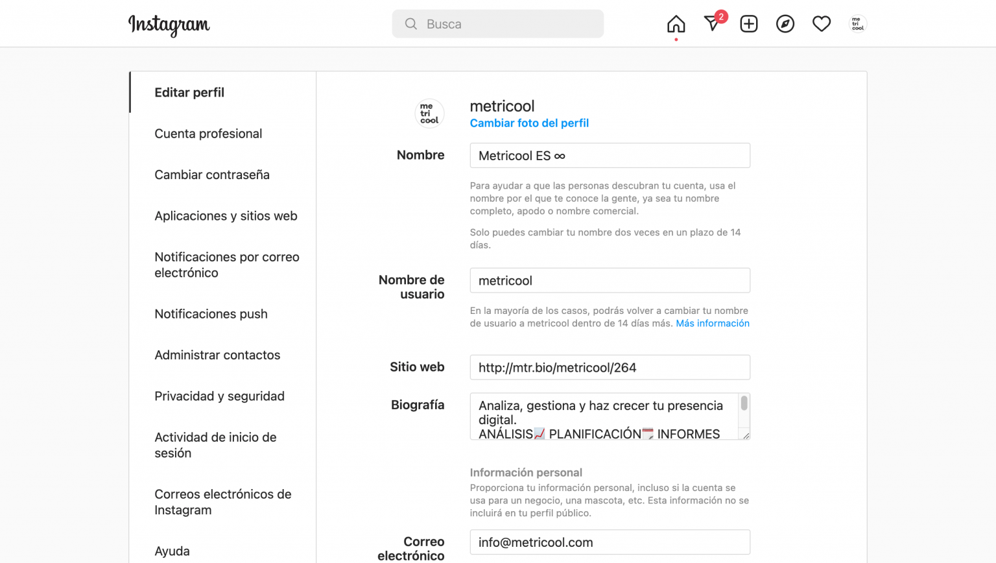Open the Home feed icon
The height and width of the screenshot is (563, 996).
pyautogui.click(x=675, y=23)
